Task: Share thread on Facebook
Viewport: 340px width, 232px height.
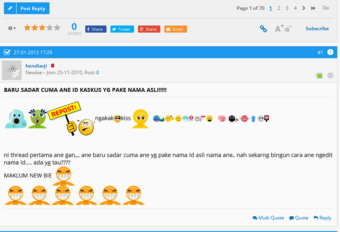Action: [x=96, y=29]
